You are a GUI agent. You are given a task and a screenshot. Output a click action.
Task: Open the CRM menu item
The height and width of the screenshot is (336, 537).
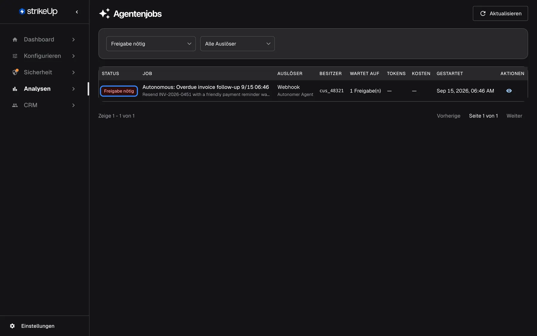(44, 105)
